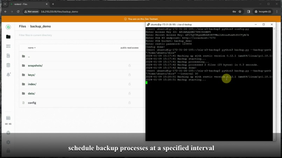Viewport: 282px width, 158px height.
Task: Click backup_demo breadcrumb
Action: [41, 27]
